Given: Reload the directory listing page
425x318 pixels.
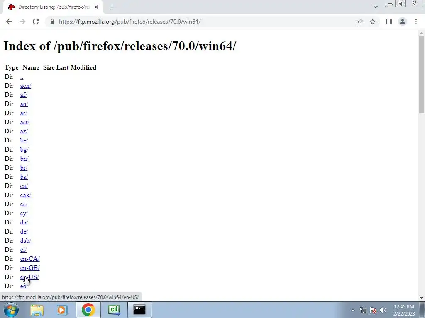Looking at the screenshot, I should pos(36,22).
